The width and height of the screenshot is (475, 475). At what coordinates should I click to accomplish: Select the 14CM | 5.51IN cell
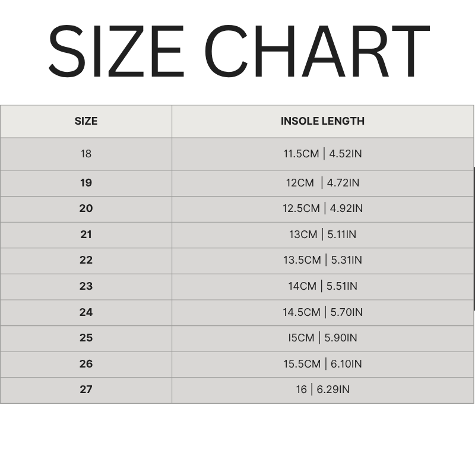(x=322, y=286)
